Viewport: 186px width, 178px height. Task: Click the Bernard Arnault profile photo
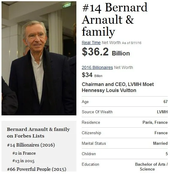point(39,58)
